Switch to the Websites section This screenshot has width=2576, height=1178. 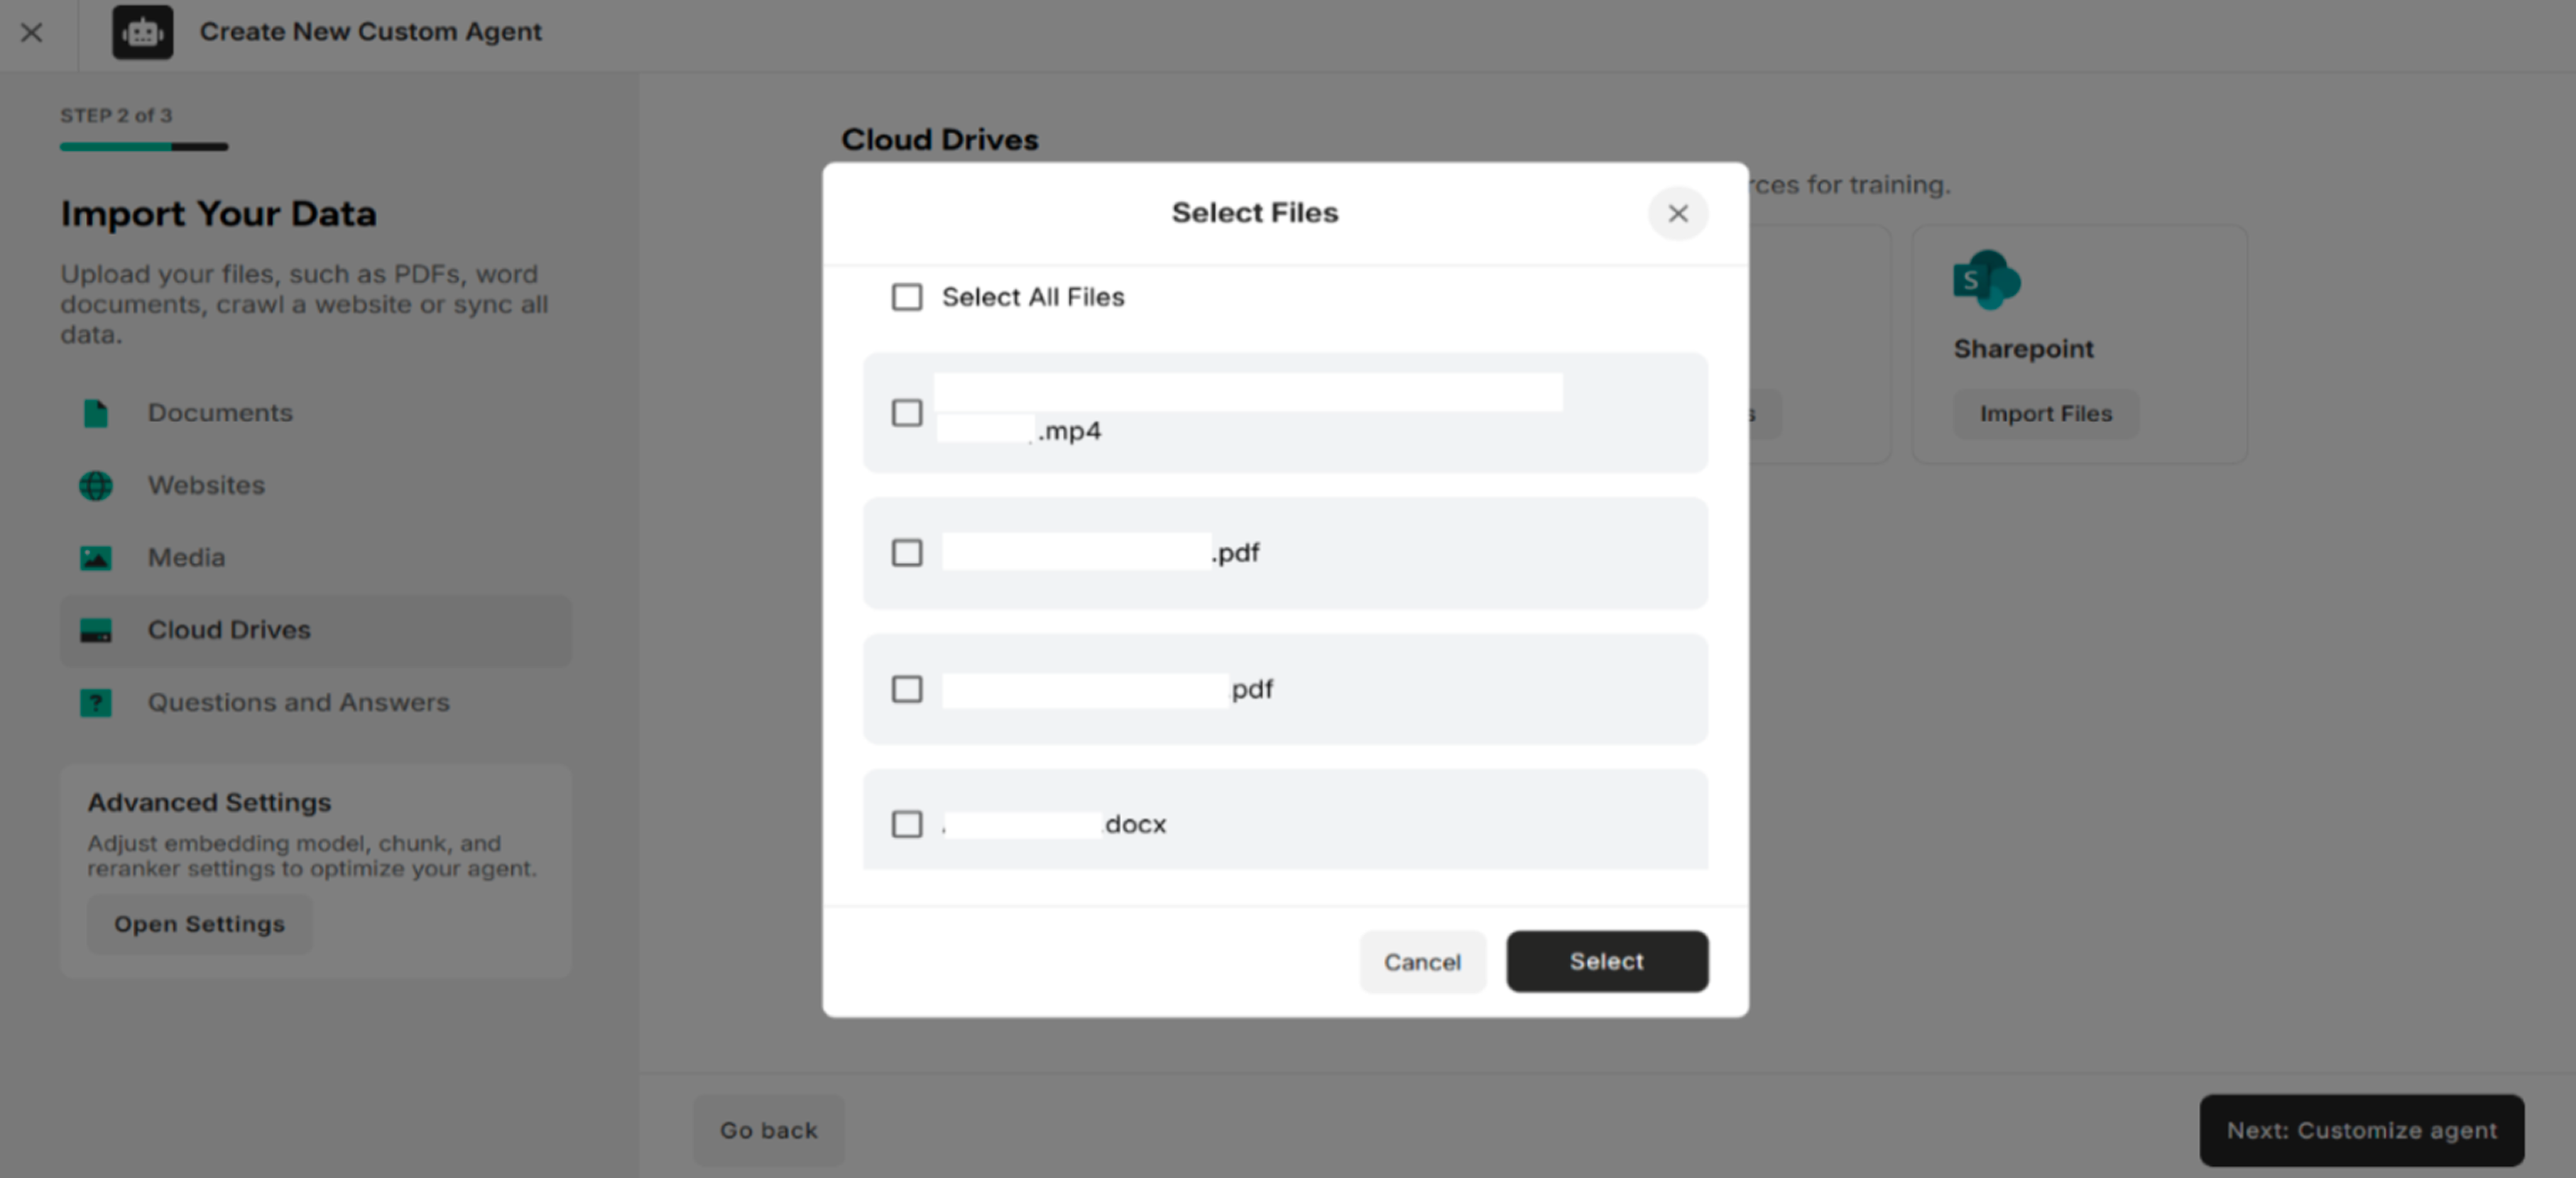(x=206, y=485)
